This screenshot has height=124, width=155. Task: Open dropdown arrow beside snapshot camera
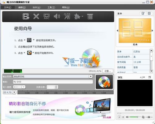[x=152, y=117]
